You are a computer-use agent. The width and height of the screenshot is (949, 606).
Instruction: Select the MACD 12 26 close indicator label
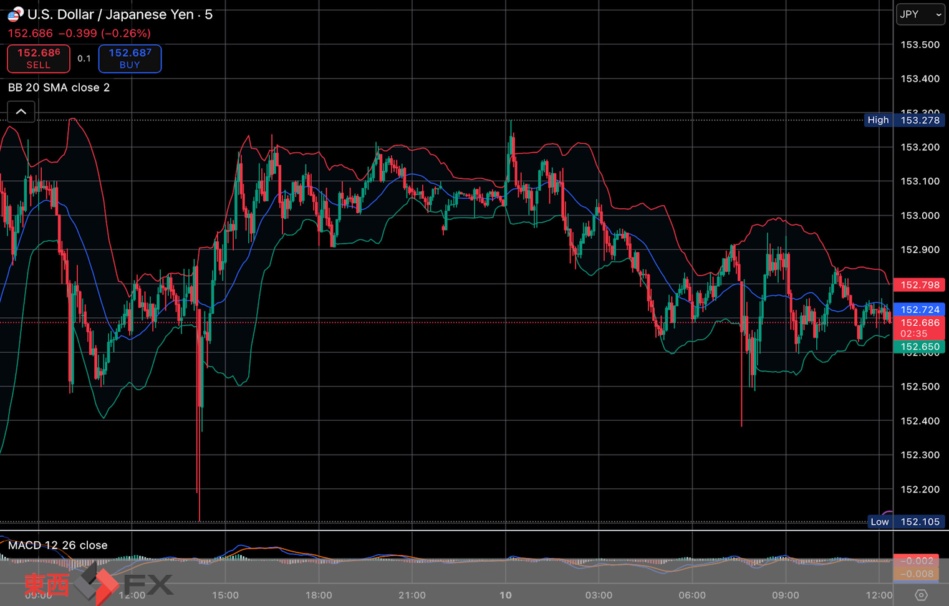[x=57, y=545]
